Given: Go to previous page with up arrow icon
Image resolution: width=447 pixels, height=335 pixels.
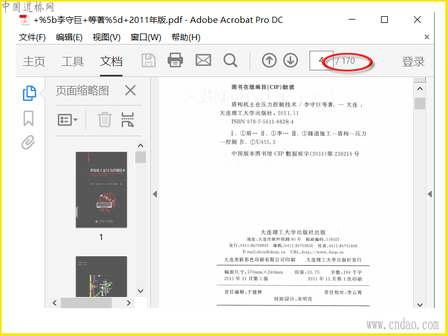Looking at the screenshot, I should pos(269,60).
